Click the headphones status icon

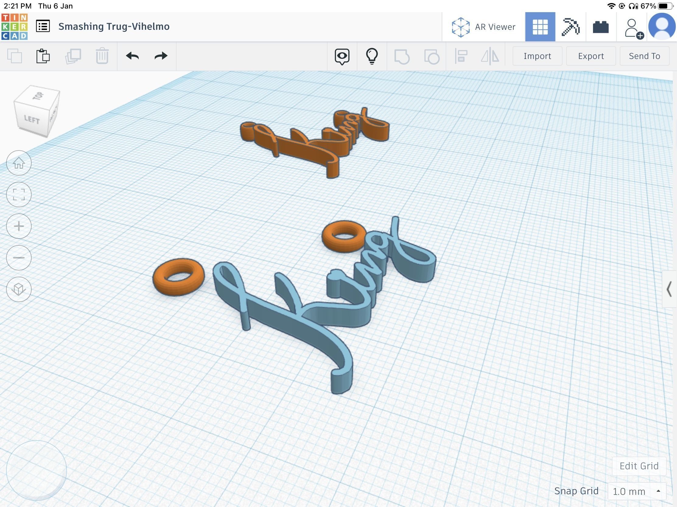click(633, 6)
